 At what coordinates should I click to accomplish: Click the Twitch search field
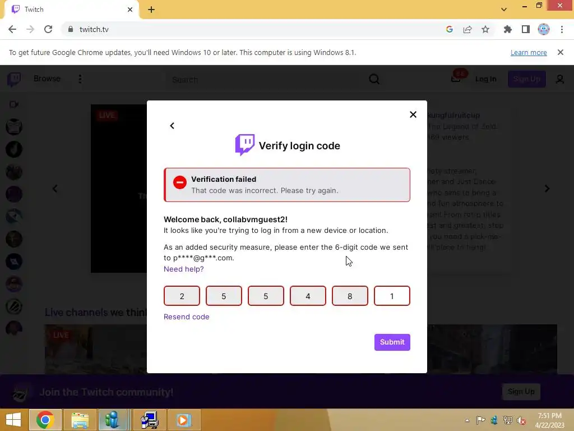(x=265, y=80)
